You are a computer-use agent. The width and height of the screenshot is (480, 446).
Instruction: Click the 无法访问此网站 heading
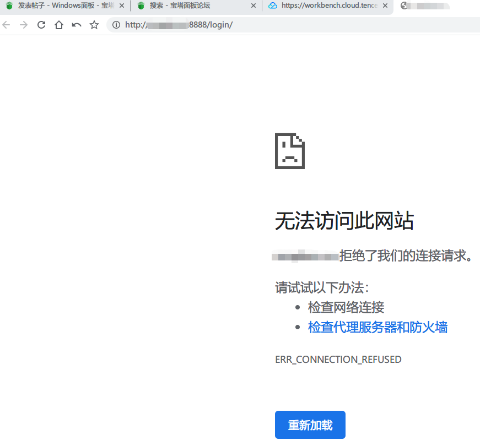click(344, 221)
